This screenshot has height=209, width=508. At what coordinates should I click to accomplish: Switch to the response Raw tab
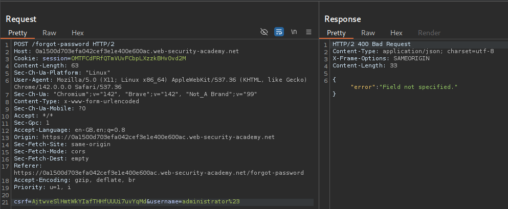tap(368, 33)
